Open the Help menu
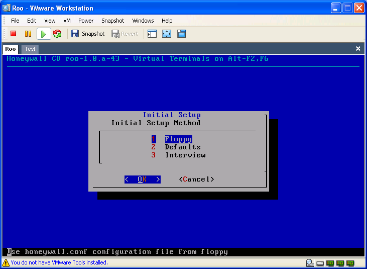This screenshot has width=367, height=269. [x=167, y=21]
